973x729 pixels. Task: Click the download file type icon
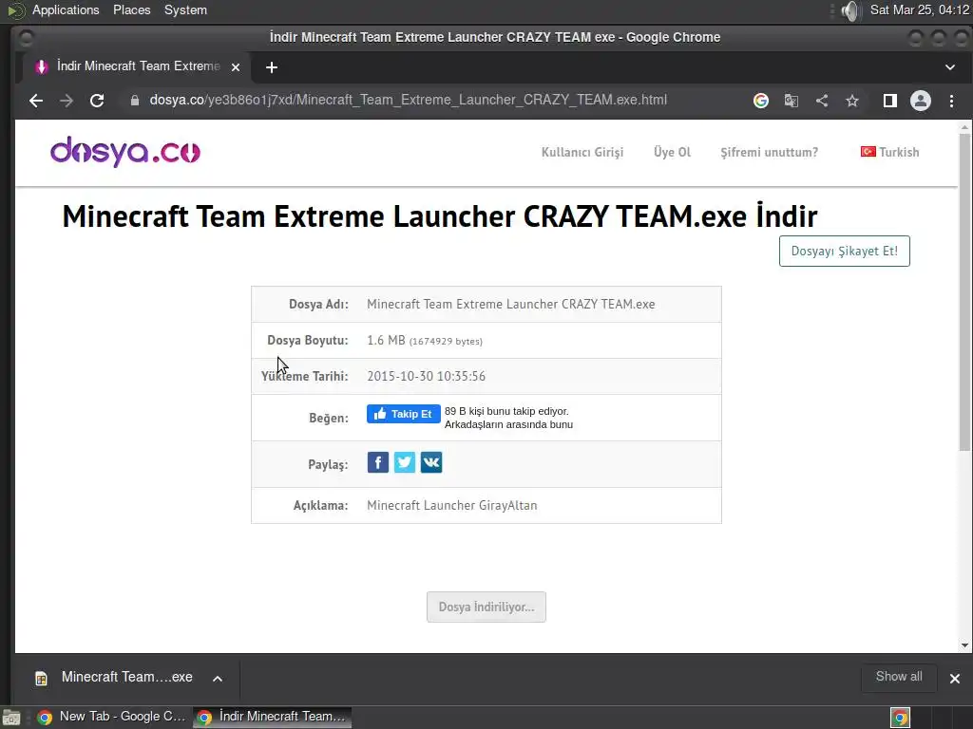(x=41, y=679)
